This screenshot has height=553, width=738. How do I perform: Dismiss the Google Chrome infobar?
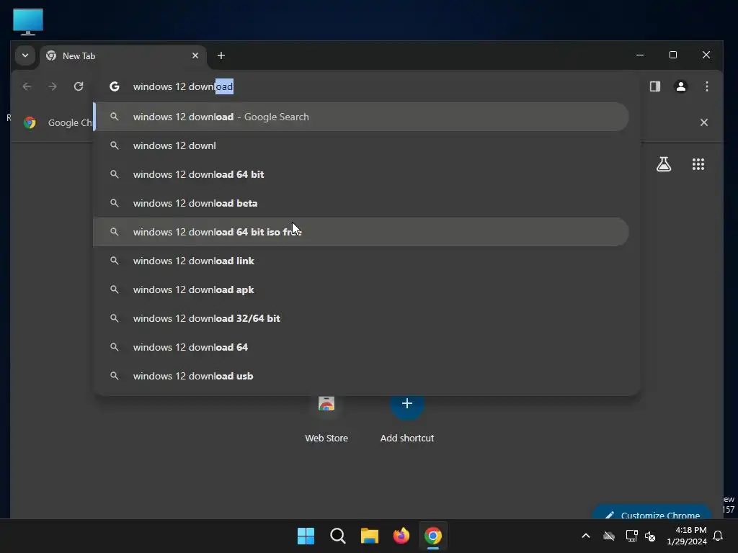pyautogui.click(x=704, y=122)
